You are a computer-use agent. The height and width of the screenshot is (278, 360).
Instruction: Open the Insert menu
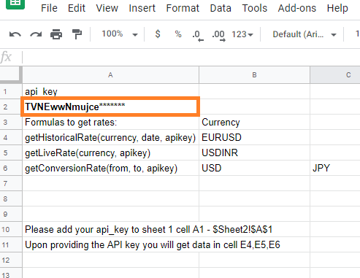click(142, 8)
